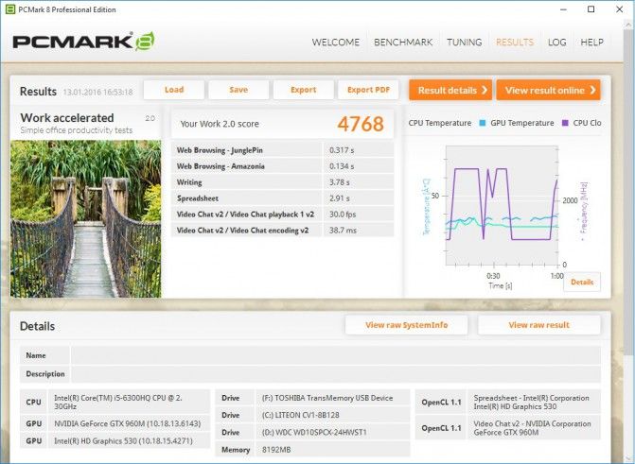Click the 0.134 s value

coord(342,166)
